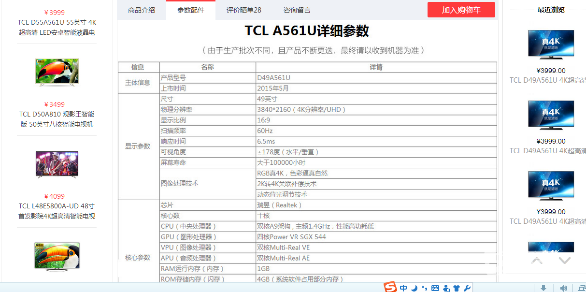Toggle the 中 Chinese/English input mode icon
586x292 pixels.
[403, 288]
